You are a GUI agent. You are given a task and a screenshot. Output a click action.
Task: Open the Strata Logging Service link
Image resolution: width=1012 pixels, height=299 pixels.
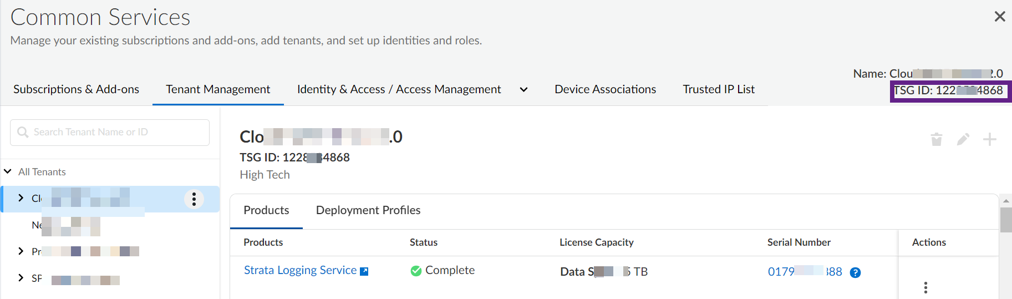pyautogui.click(x=300, y=270)
